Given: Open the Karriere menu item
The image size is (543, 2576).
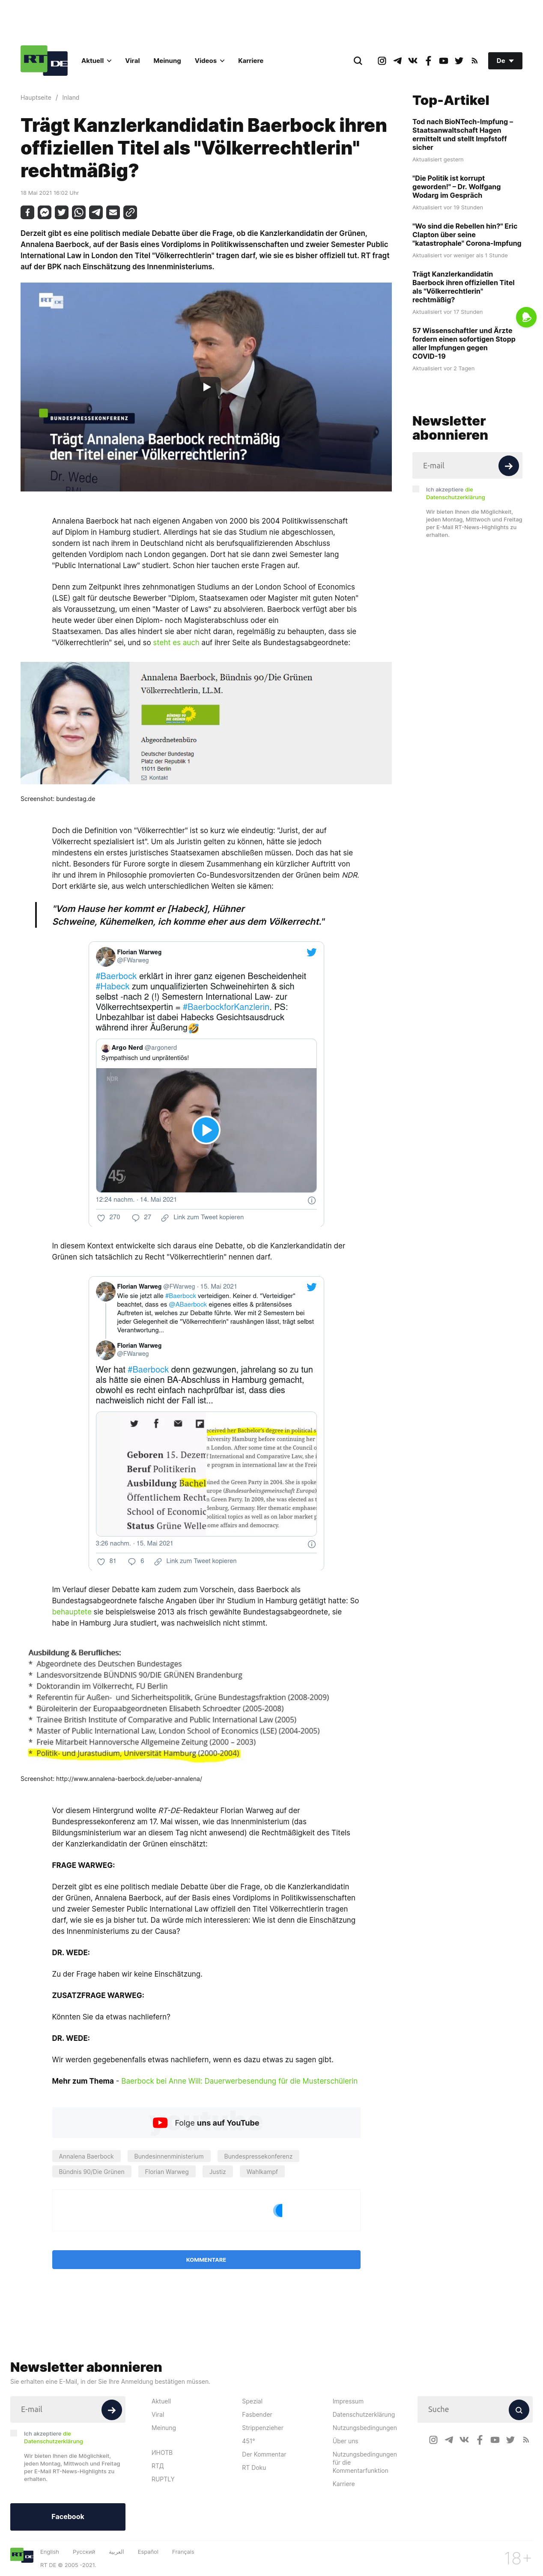Looking at the screenshot, I should tap(251, 61).
